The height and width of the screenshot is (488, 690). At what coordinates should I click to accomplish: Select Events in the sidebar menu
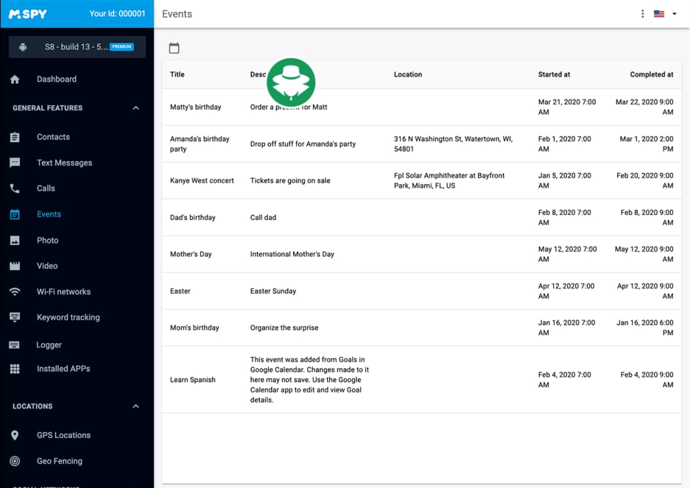(48, 214)
